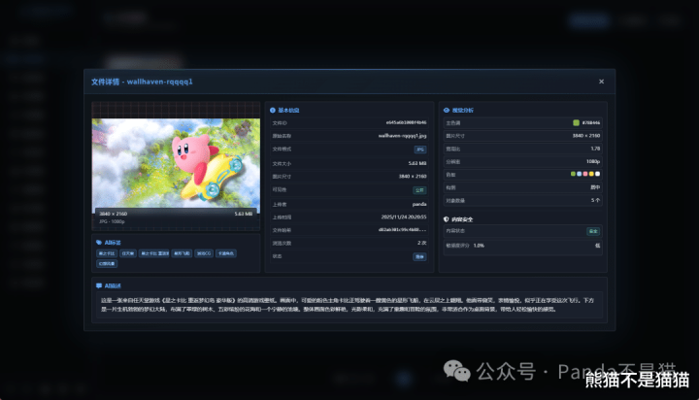The height and width of the screenshot is (400, 699).
Task: Click the composition value 居中
Action: (595, 187)
